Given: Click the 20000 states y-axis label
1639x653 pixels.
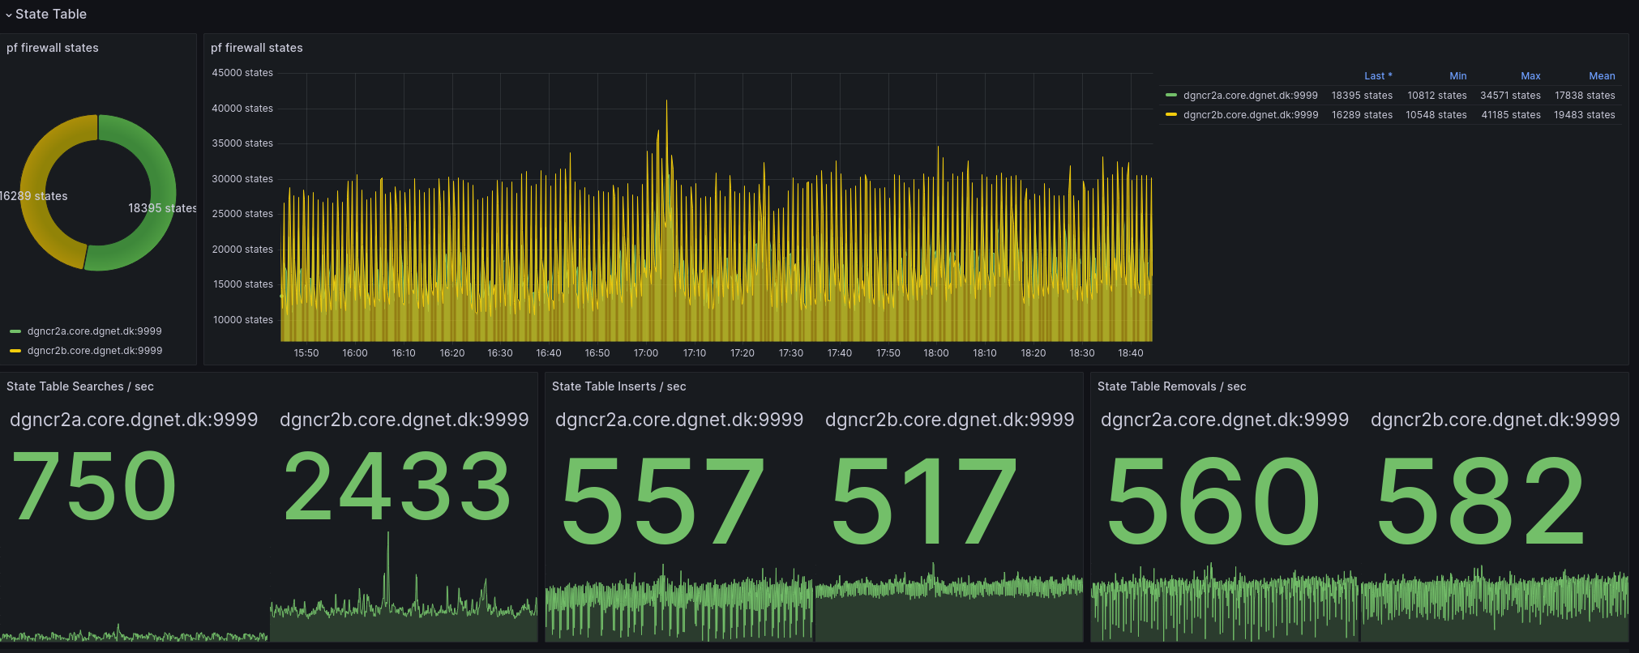Looking at the screenshot, I should pyautogui.click(x=242, y=250).
